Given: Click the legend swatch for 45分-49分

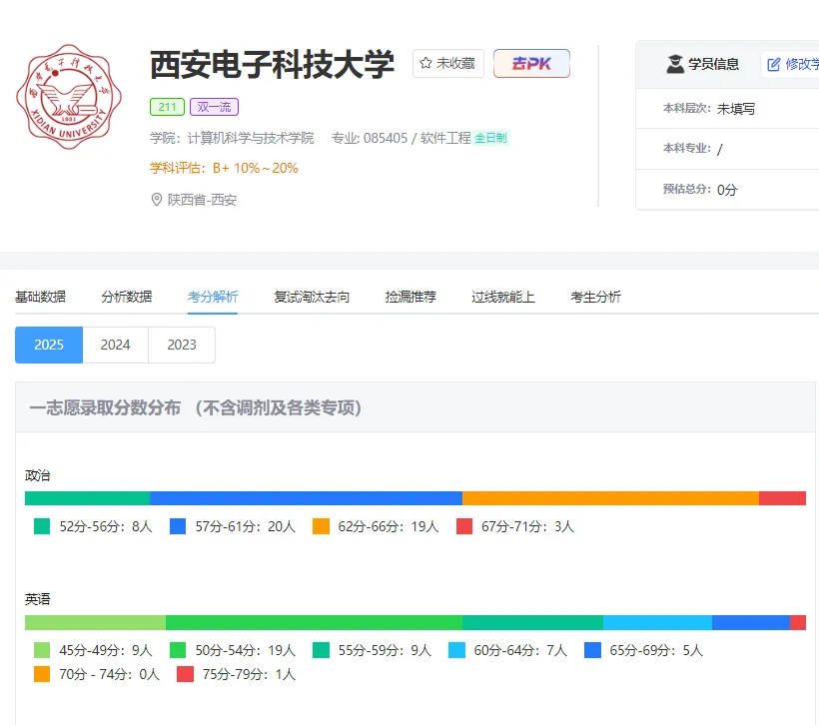Looking at the screenshot, I should 42,650.
